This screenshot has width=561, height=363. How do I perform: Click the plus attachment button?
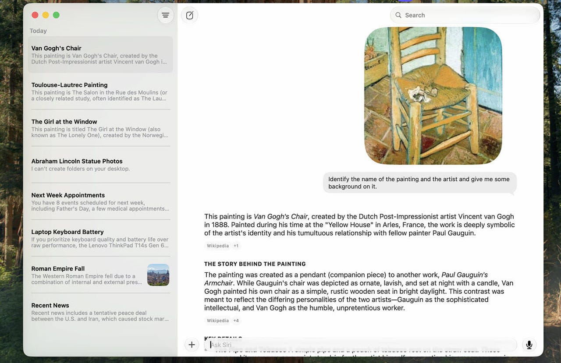[x=192, y=345]
